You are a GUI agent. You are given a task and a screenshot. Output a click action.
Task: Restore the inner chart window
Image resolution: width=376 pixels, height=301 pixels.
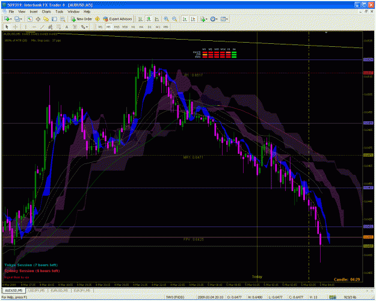366,11
